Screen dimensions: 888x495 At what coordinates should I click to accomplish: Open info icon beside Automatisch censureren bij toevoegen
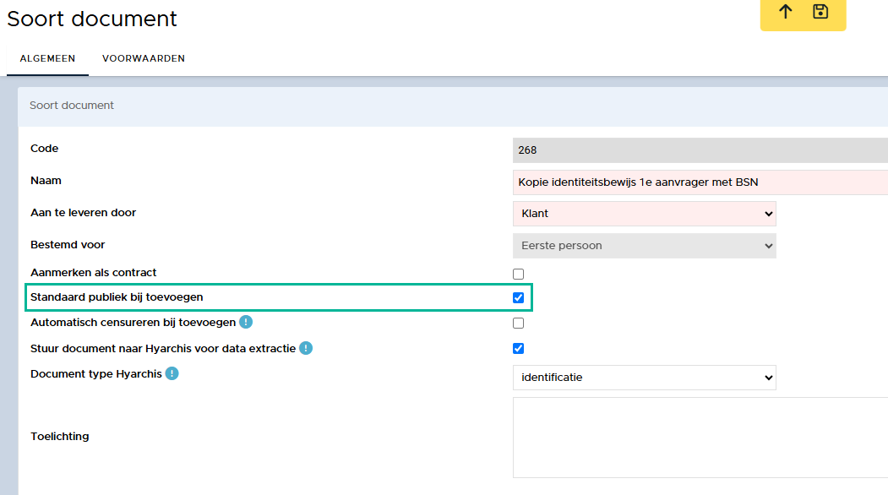[x=246, y=322]
